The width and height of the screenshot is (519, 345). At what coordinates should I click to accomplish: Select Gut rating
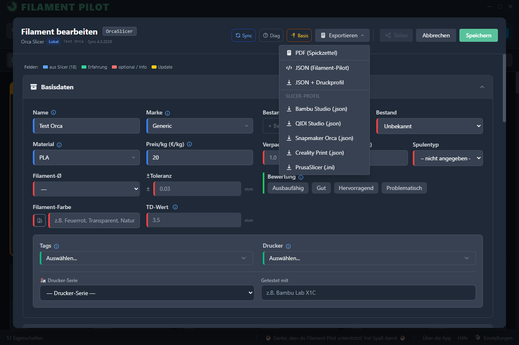tap(321, 188)
